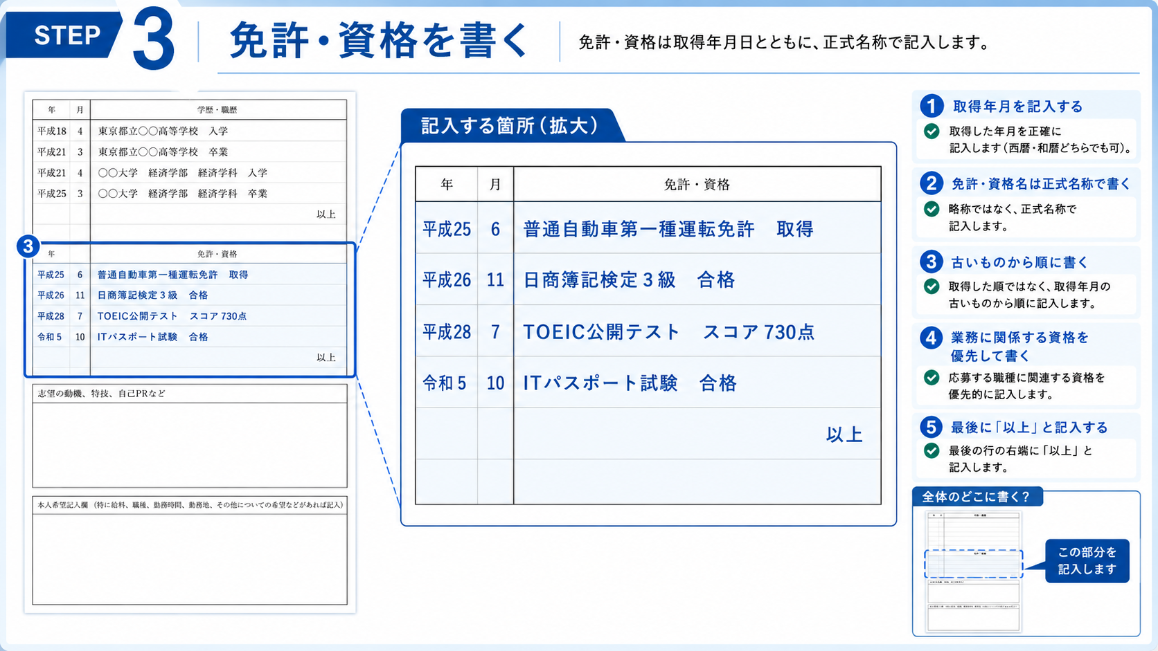1158x651 pixels.
Task: Open the small resume overview thumbnail
Action: 973,571
